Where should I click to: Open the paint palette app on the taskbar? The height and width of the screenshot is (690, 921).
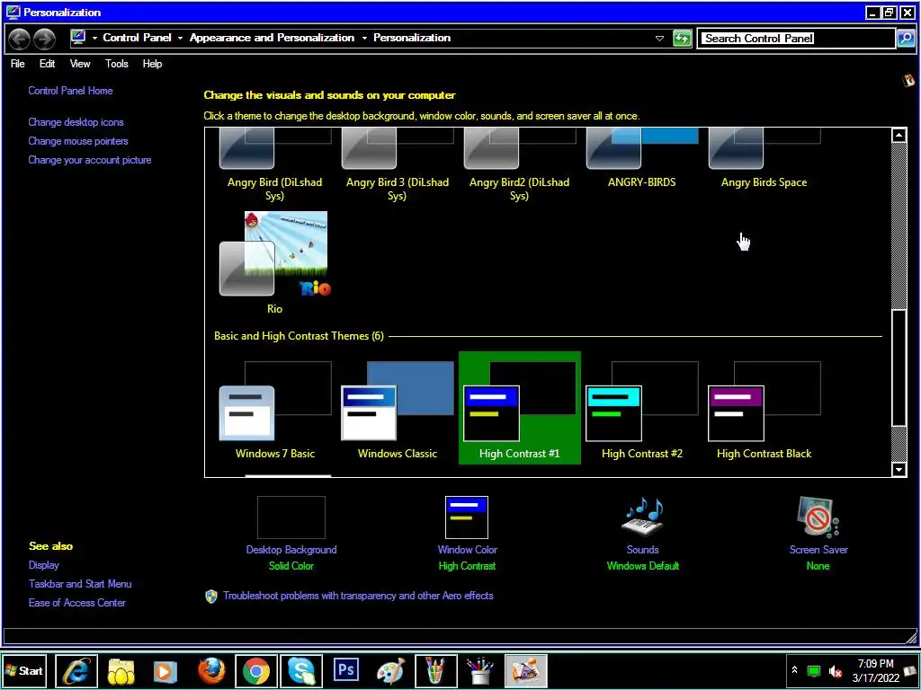click(390, 670)
